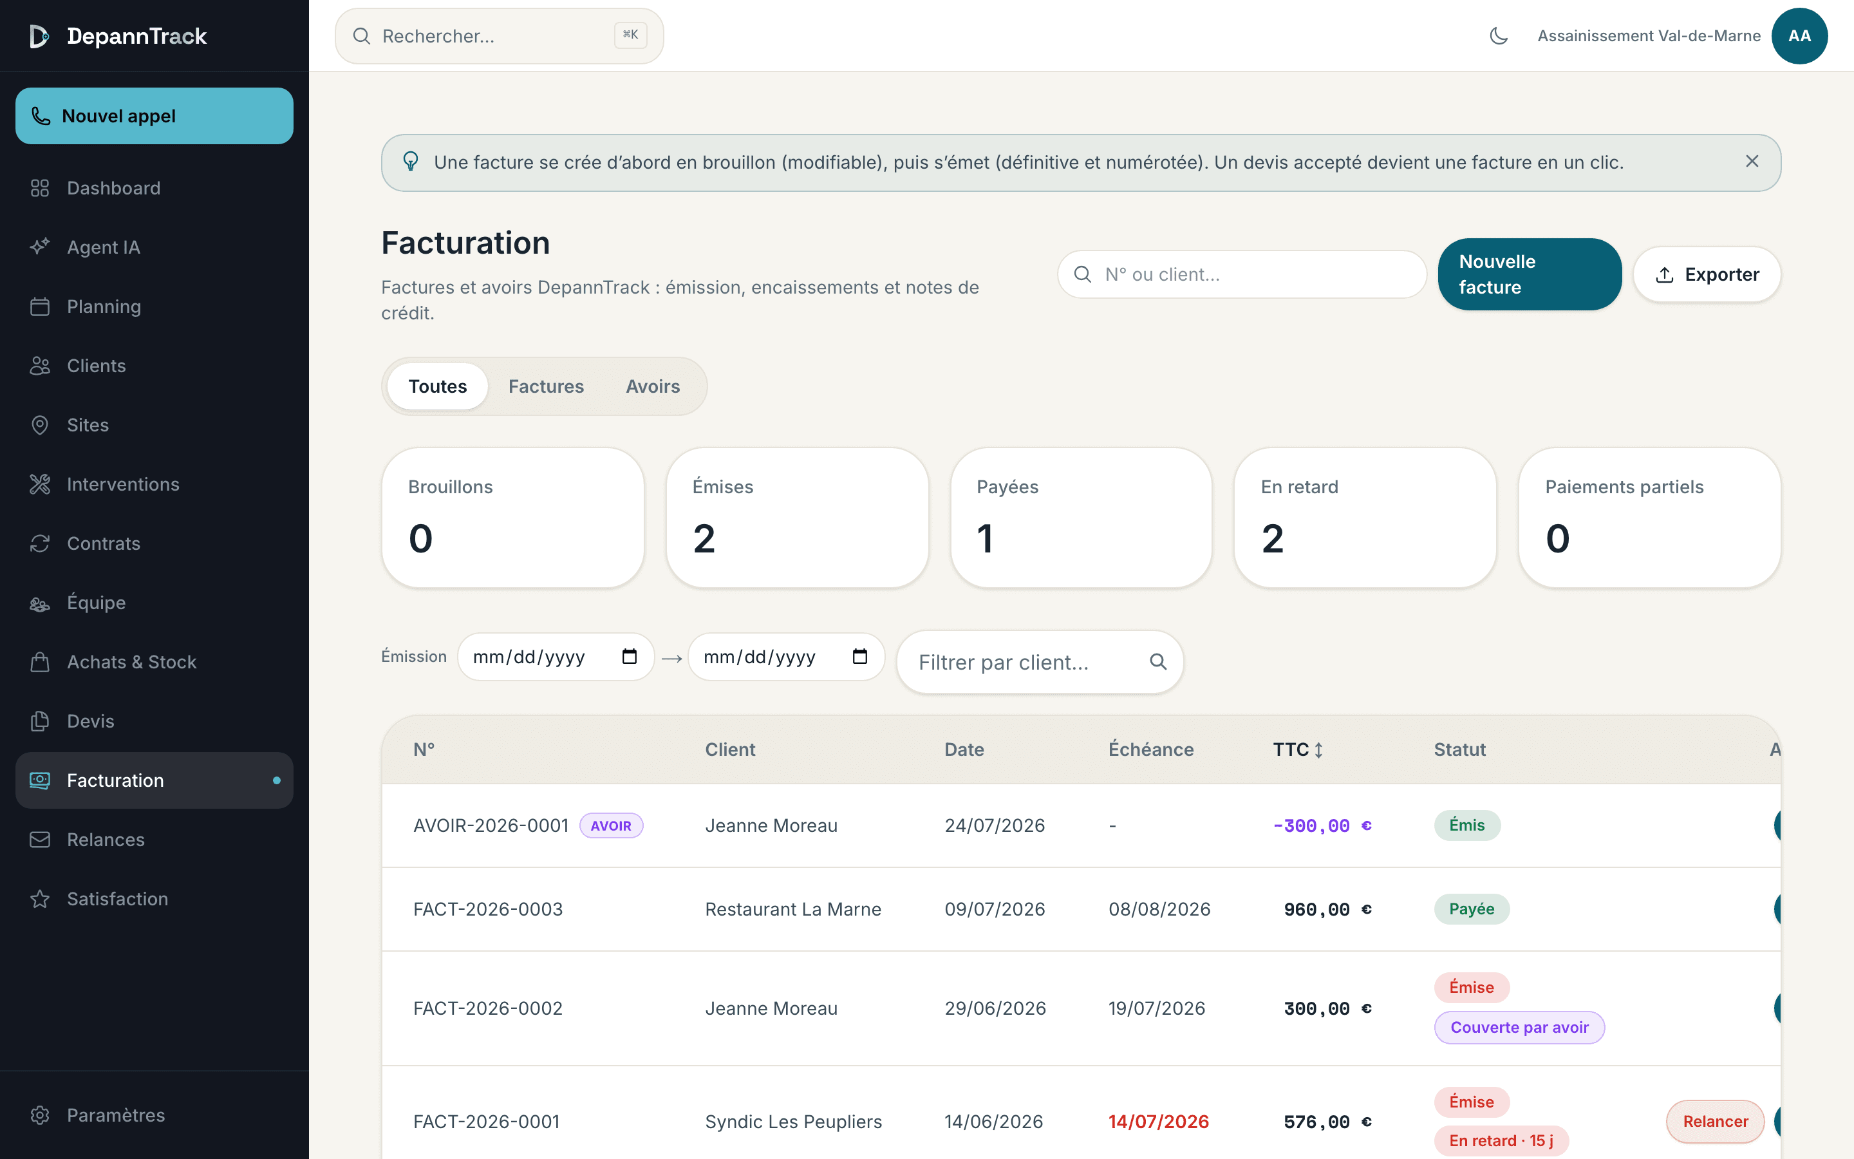Open the AA user avatar menu

tap(1800, 36)
